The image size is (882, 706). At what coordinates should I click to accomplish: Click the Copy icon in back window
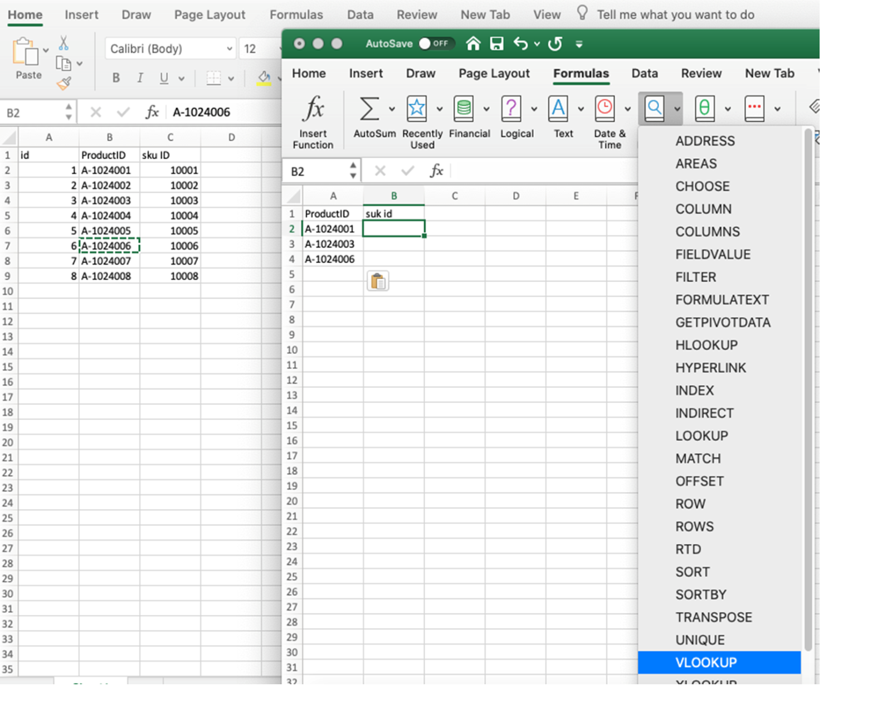[x=64, y=64]
